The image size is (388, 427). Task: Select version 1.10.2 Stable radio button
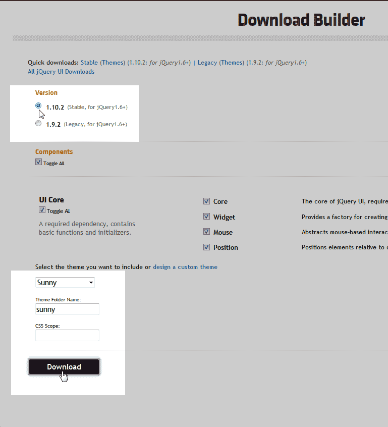point(38,105)
